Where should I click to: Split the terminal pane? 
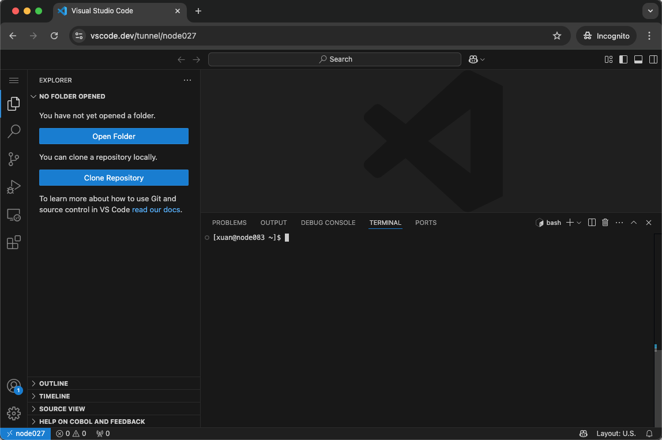tap(592, 223)
